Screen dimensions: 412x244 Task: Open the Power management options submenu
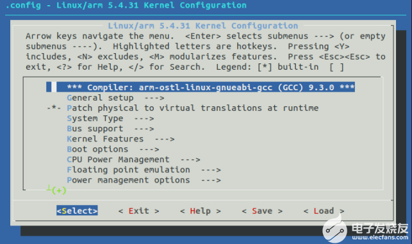144,180
